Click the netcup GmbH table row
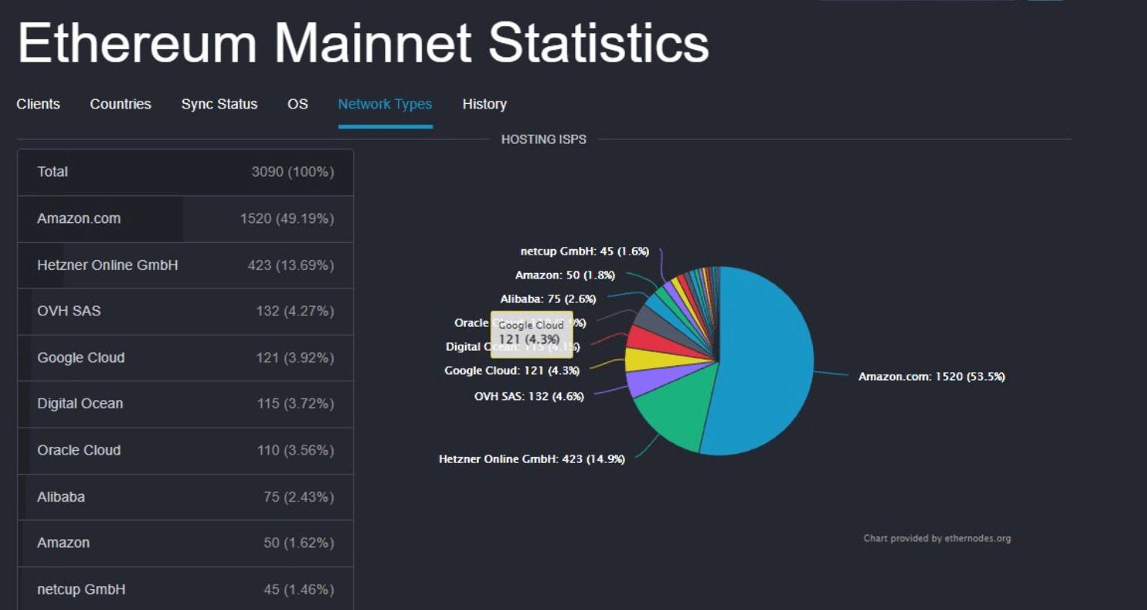 [x=186, y=589]
